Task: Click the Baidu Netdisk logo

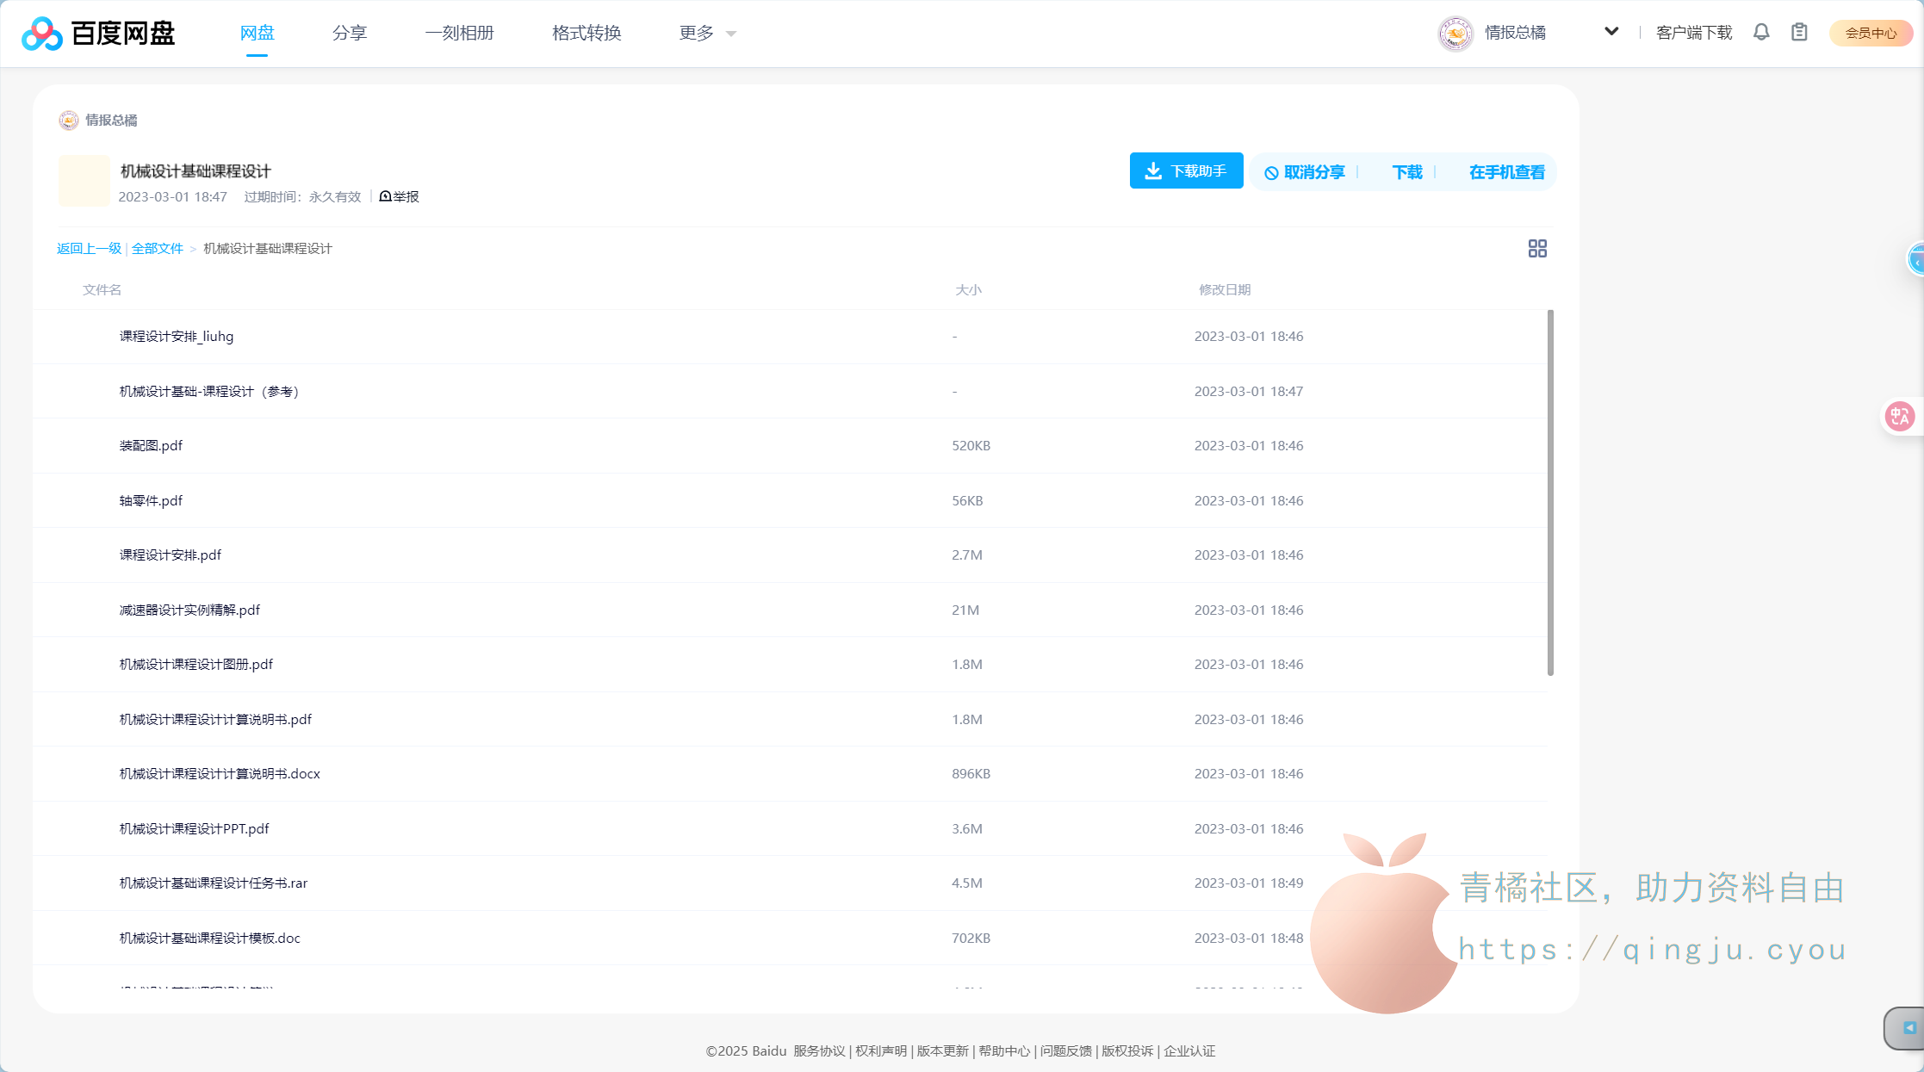Action: point(98,34)
